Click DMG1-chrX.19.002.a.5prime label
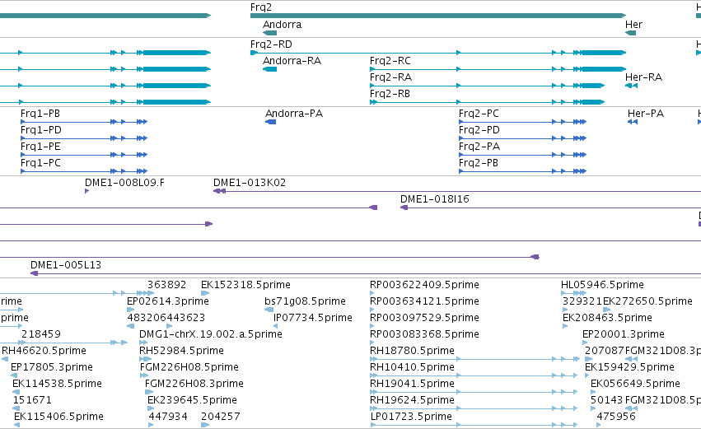The image size is (701, 429). point(211,334)
